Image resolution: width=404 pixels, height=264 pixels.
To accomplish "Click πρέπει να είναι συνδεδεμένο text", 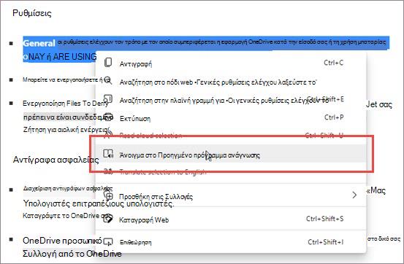I will [68, 117].
